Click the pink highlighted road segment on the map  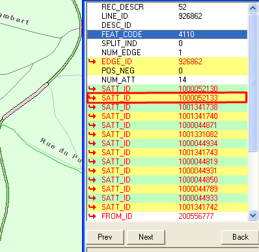pyautogui.click(x=25, y=101)
